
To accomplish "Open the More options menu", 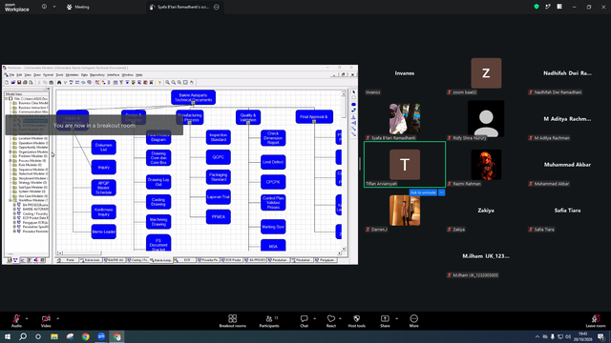I will 413,321.
